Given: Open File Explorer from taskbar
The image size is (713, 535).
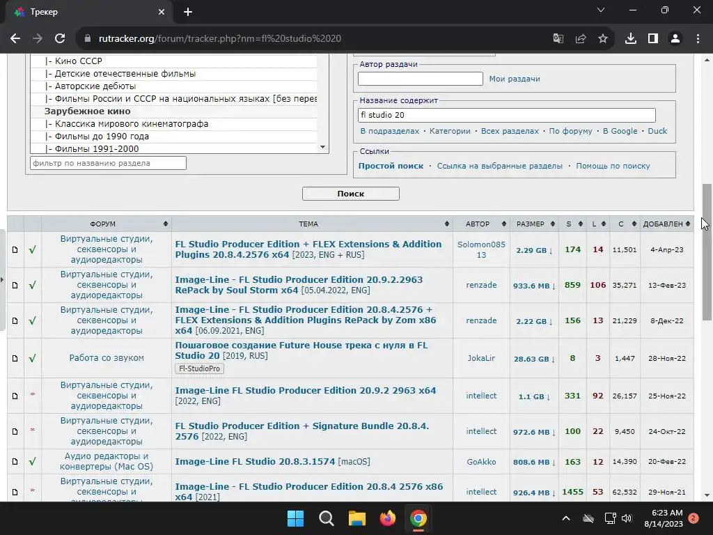Looking at the screenshot, I should [357, 518].
